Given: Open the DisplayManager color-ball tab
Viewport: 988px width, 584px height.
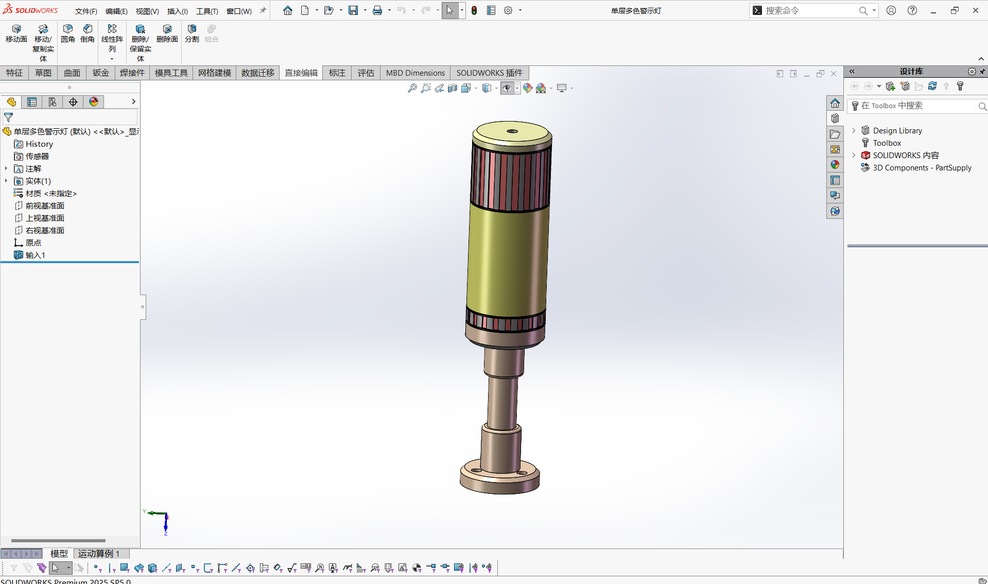Looking at the screenshot, I should pos(94,102).
